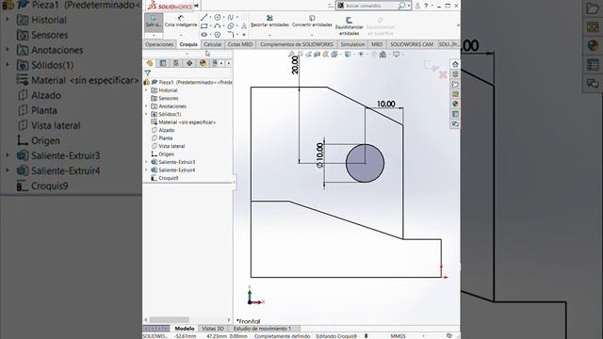This screenshot has width=603, height=339.
Task: Click the Salir del croquis exit sketch icon
Action: [x=154, y=22]
